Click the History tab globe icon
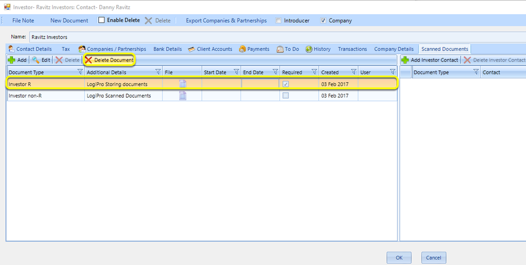Screen dimensions: 526x265 309,49
